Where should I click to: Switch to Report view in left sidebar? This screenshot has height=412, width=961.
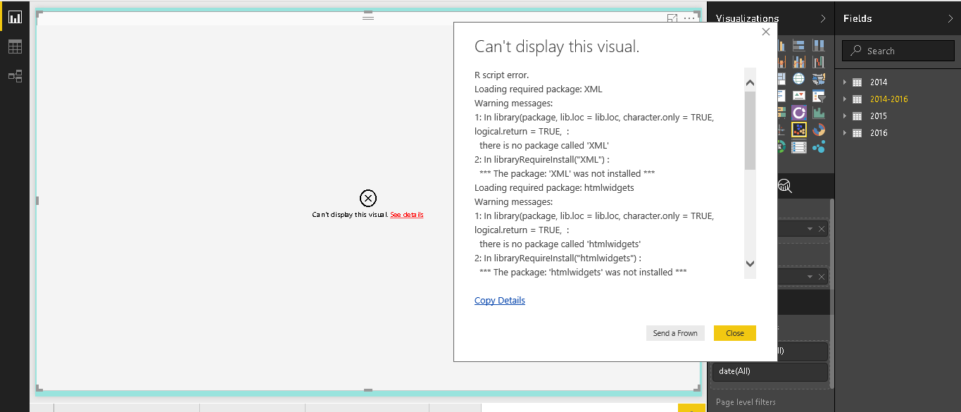[15, 17]
